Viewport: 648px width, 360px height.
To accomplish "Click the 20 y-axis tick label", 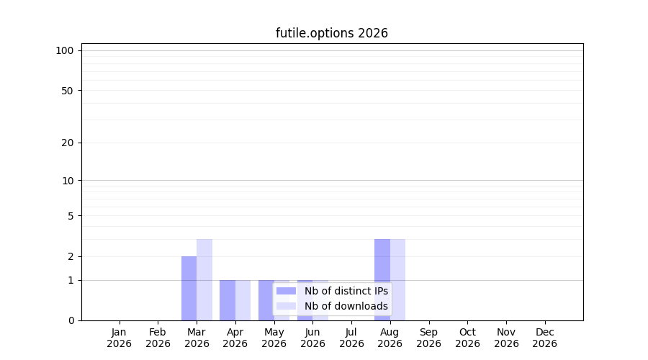I will click(68, 143).
